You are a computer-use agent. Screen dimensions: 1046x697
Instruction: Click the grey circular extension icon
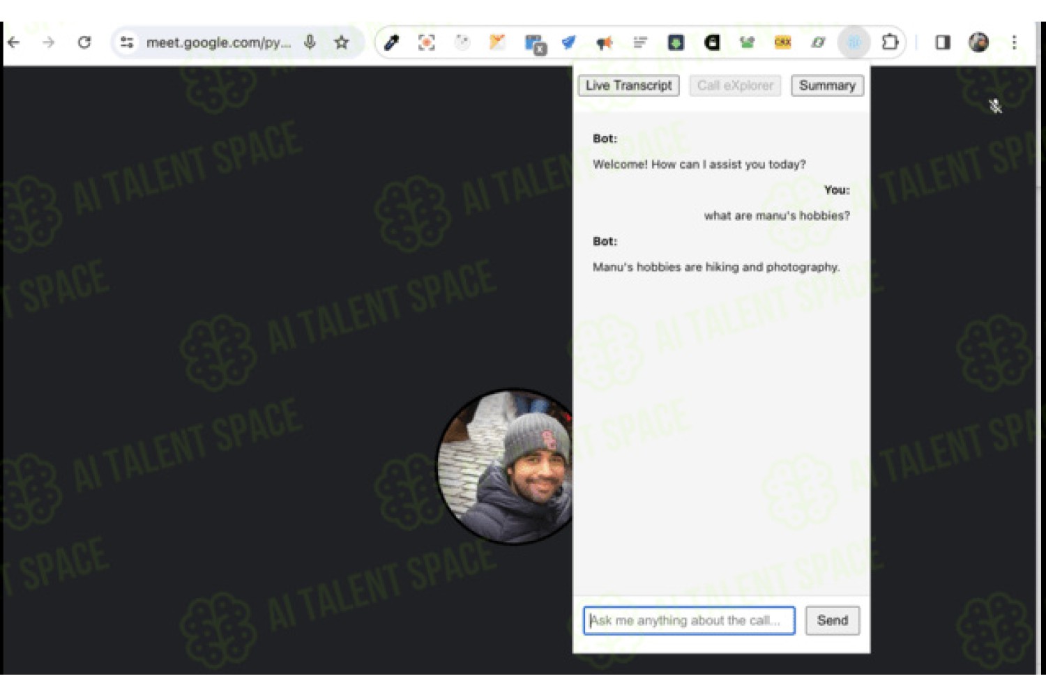462,43
